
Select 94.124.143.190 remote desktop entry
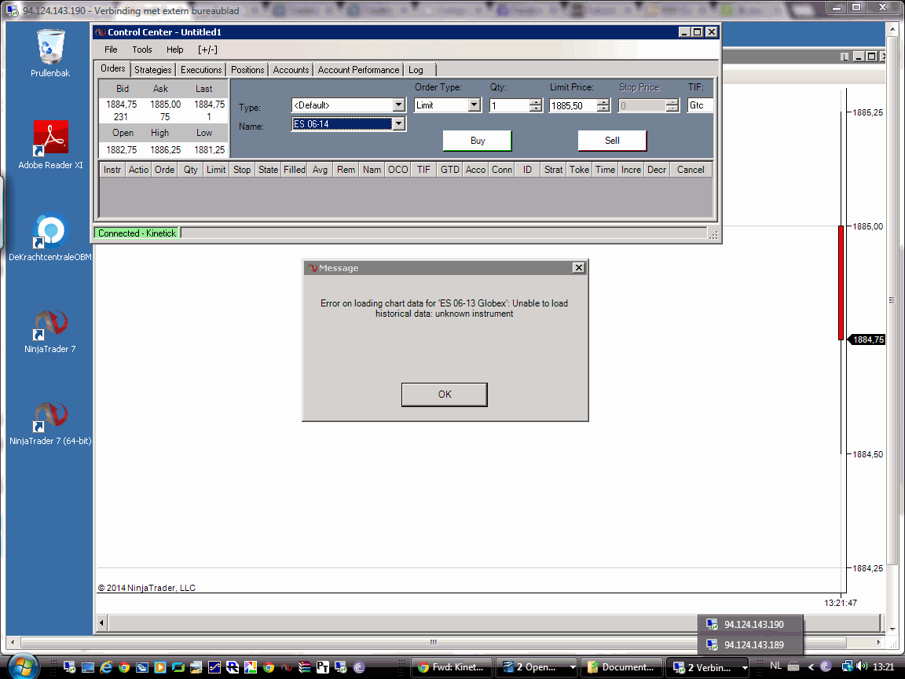750,625
